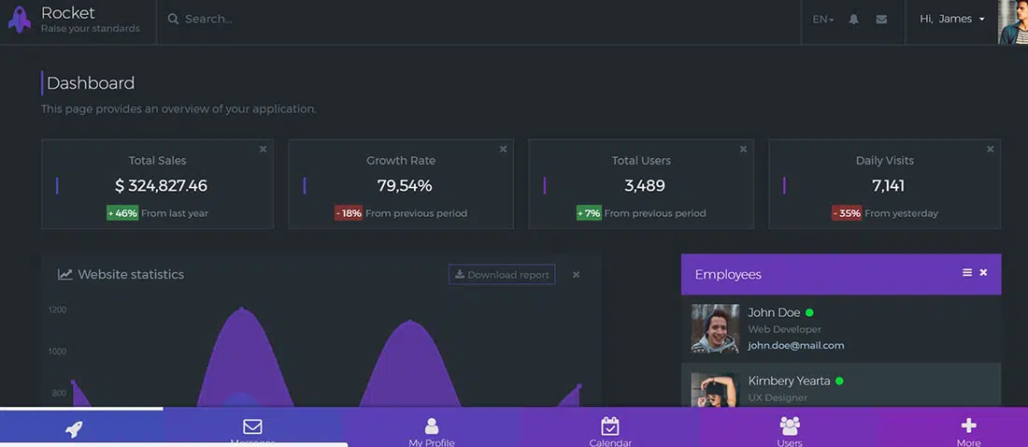
Task: Open notifications bell icon
Action: coord(853,20)
